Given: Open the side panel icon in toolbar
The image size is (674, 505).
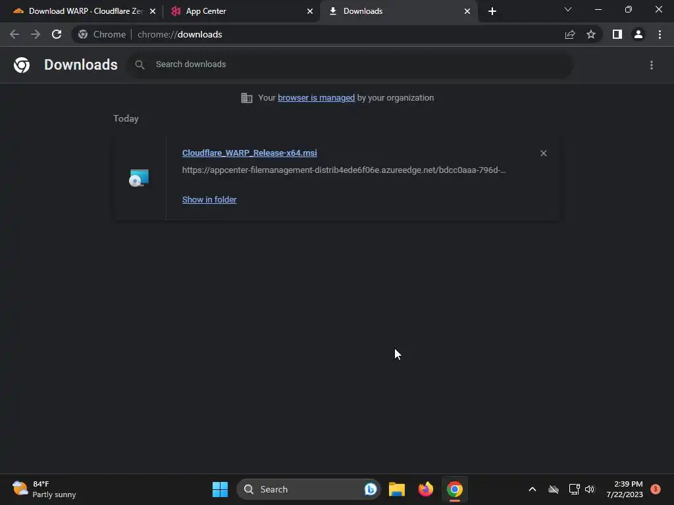Looking at the screenshot, I should pos(617,34).
